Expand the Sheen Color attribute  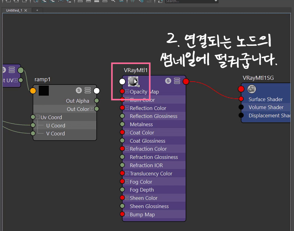[127, 198]
